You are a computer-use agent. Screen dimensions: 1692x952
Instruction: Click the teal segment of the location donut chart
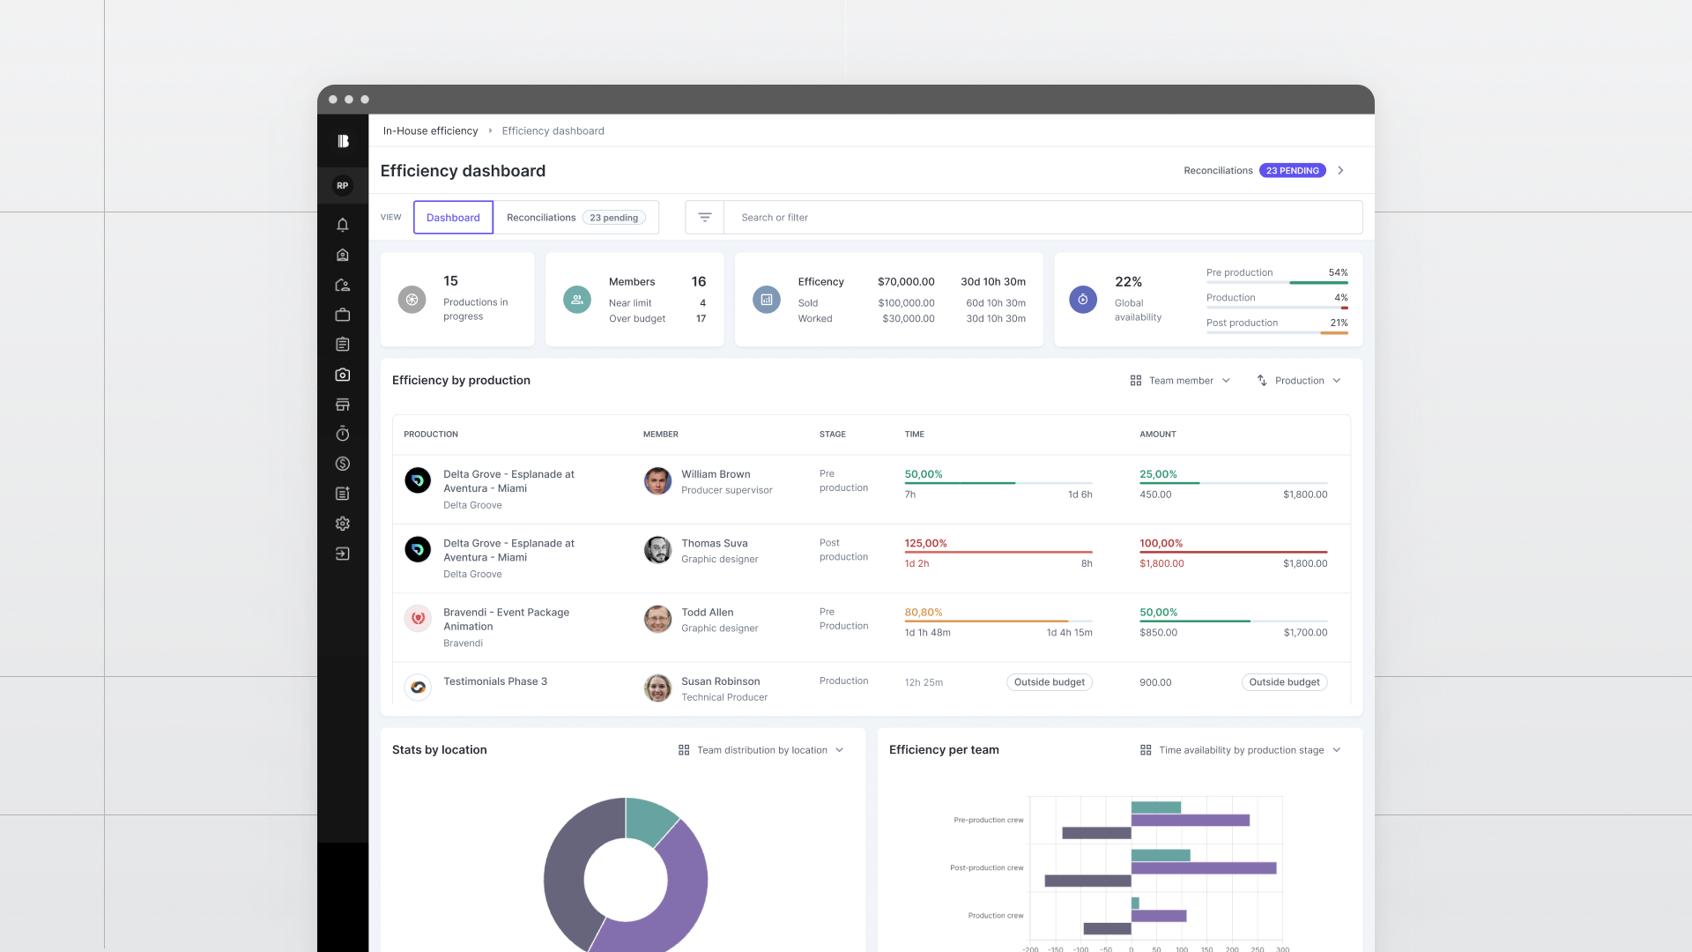click(x=647, y=820)
